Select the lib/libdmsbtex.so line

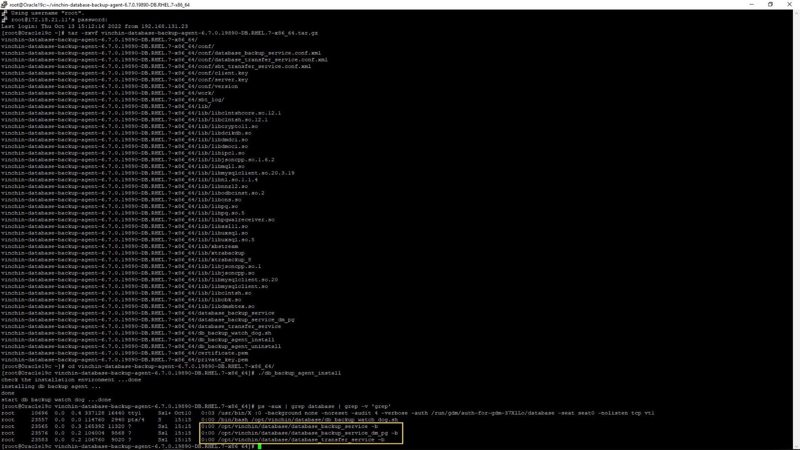tap(127, 306)
